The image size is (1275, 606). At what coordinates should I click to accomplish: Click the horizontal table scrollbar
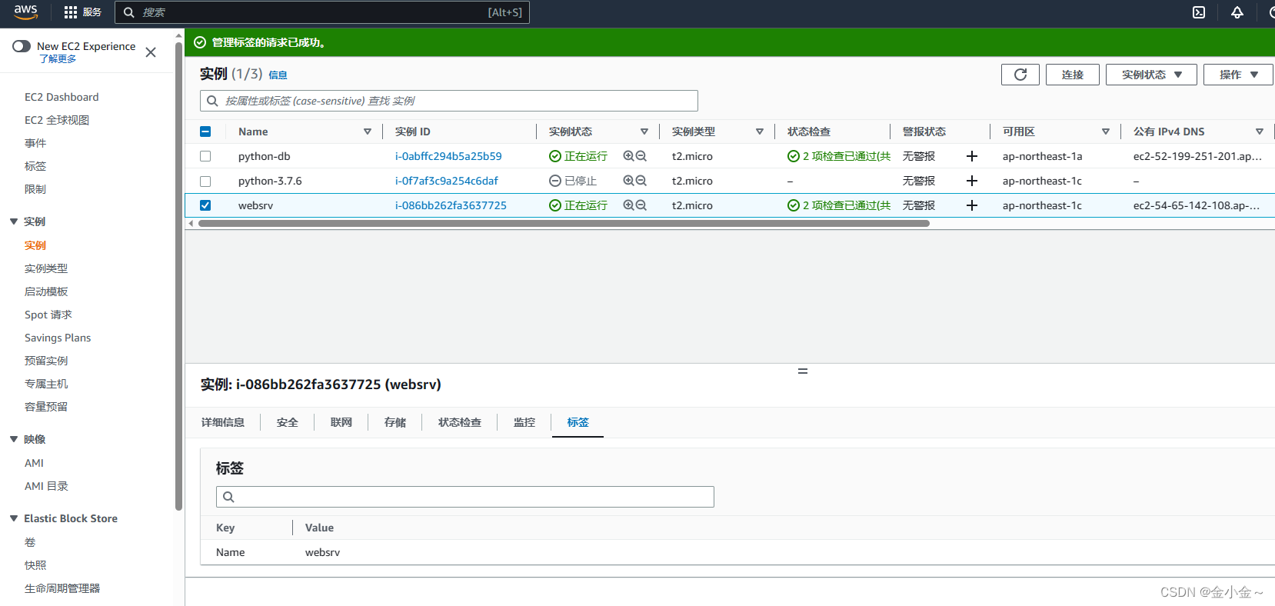pos(564,224)
